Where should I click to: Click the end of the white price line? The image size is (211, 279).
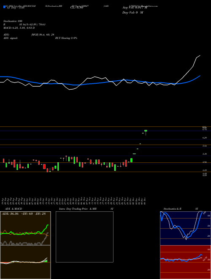(x=200, y=55)
